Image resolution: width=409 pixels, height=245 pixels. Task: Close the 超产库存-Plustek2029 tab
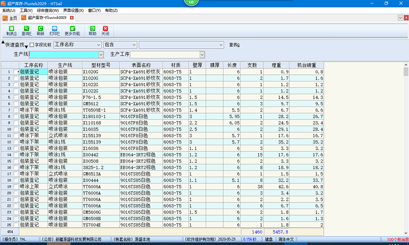click(x=72, y=18)
